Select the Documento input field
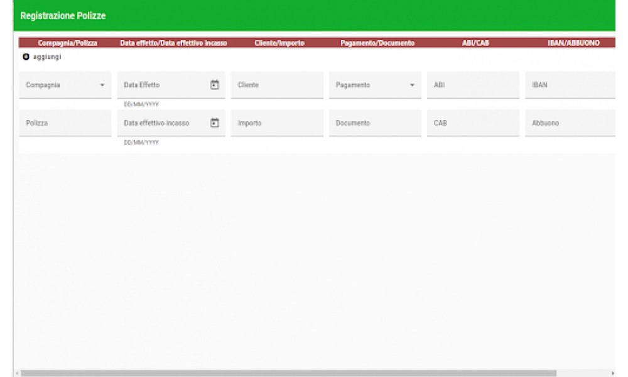This screenshot has height=377, width=628. click(x=376, y=123)
